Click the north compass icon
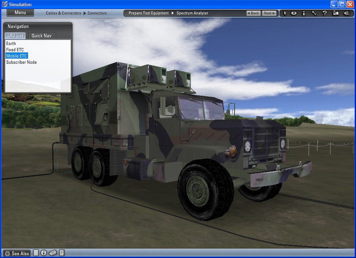 pos(44,253)
